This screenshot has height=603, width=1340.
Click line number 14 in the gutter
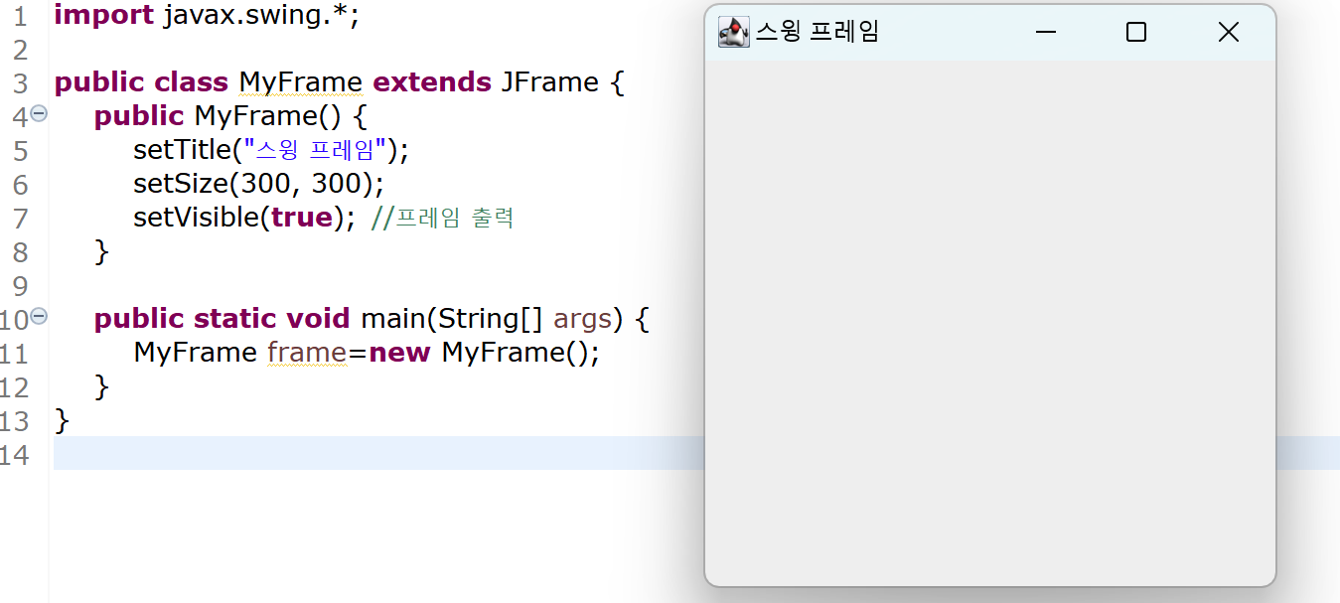(x=16, y=454)
